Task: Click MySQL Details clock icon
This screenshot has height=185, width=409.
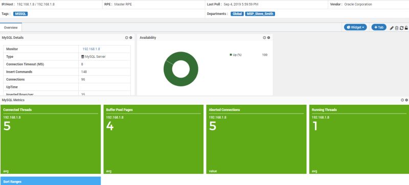Action: point(127,37)
